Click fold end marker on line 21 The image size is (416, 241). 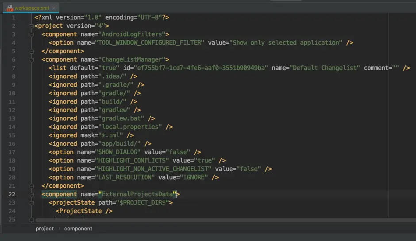pyautogui.click(x=31, y=186)
